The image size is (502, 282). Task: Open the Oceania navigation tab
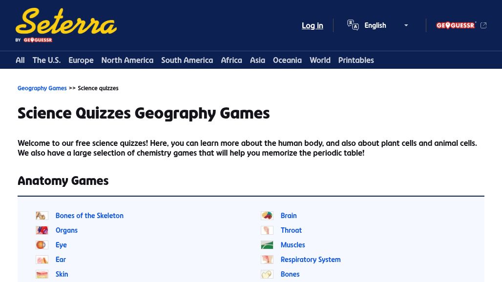(287, 60)
